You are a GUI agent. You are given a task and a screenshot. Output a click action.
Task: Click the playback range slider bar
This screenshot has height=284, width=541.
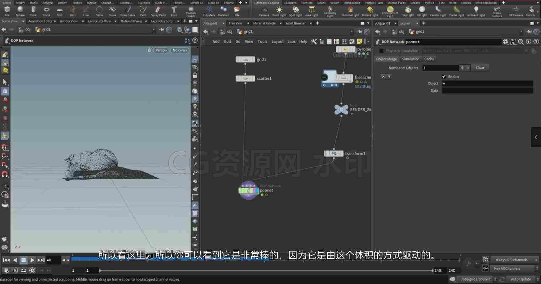266,270
